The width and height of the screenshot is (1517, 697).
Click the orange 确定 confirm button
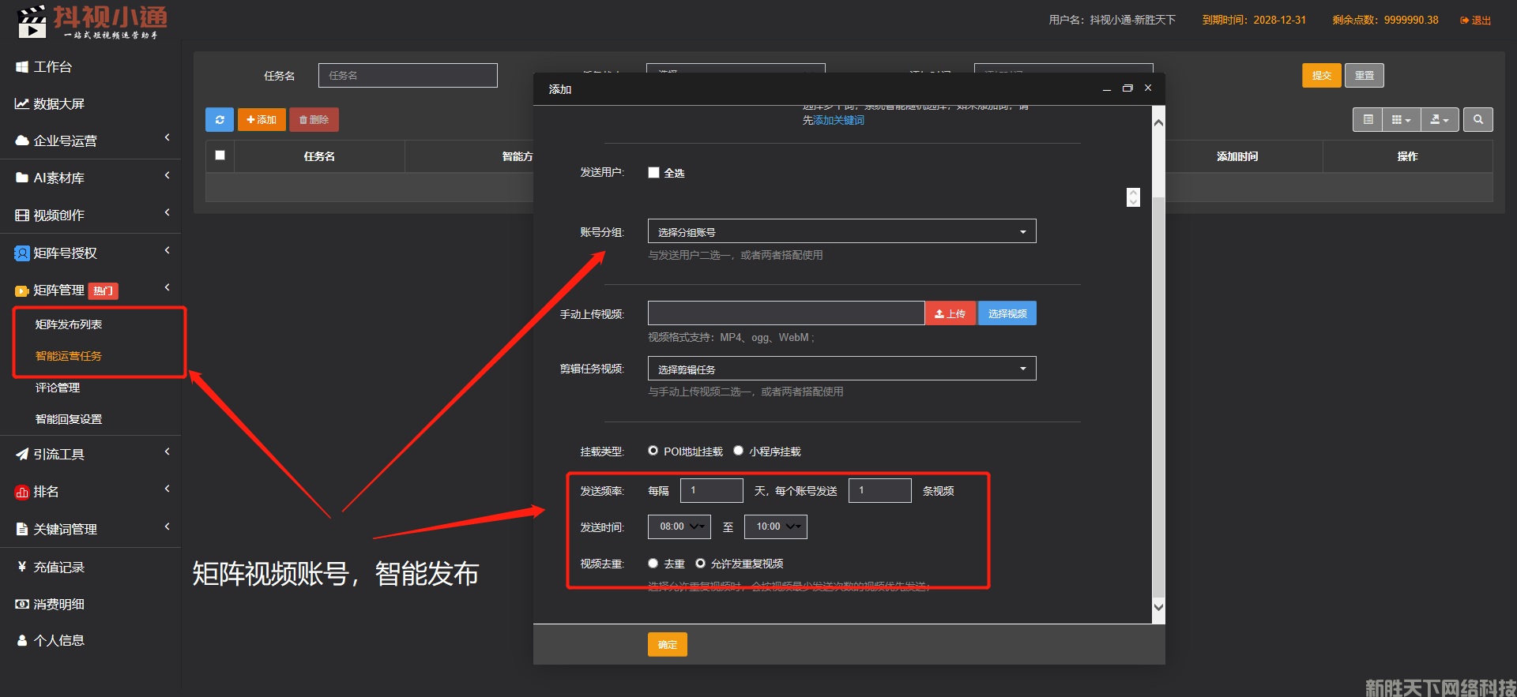pyautogui.click(x=667, y=645)
